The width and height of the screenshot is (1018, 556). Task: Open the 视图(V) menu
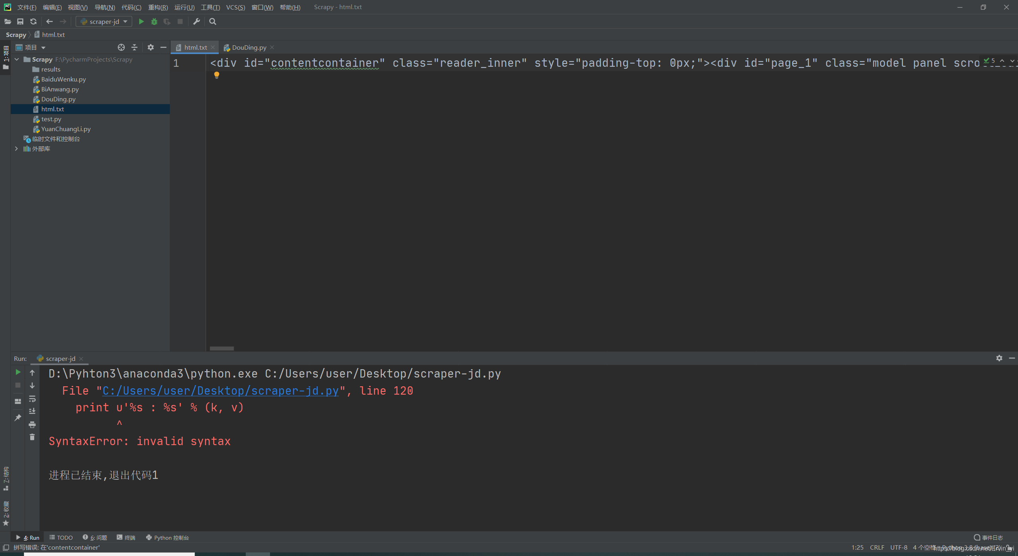tap(78, 7)
